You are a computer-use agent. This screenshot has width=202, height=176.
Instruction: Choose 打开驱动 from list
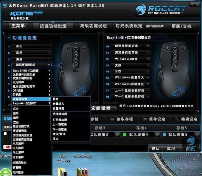point(18,173)
